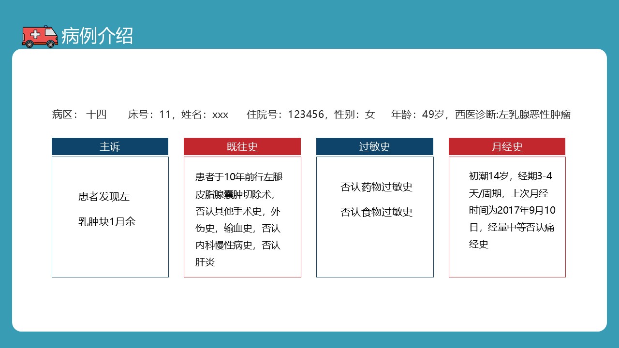619x348 pixels.
Task: Click the line 皮脂腺囊肿切除术
Action: tap(235, 194)
